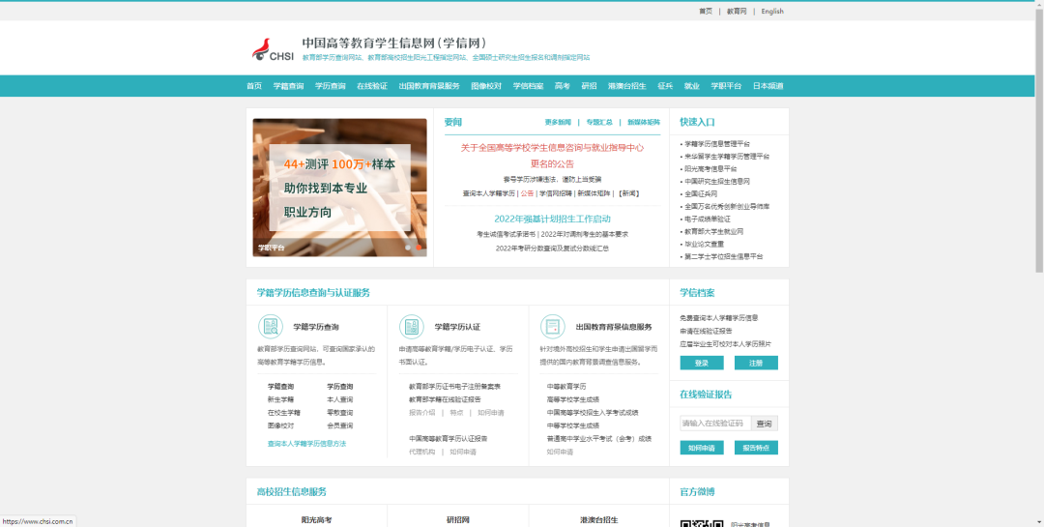Open 毕业论文查重 quick link
The width and height of the screenshot is (1044, 527).
[x=704, y=244]
